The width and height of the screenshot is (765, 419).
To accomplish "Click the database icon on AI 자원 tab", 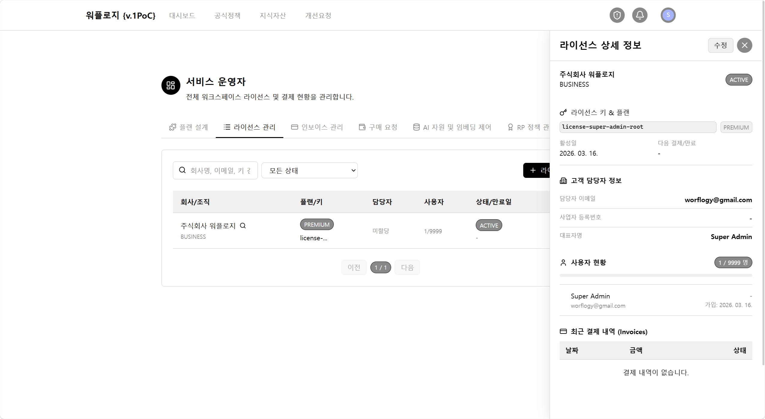I will coord(416,127).
